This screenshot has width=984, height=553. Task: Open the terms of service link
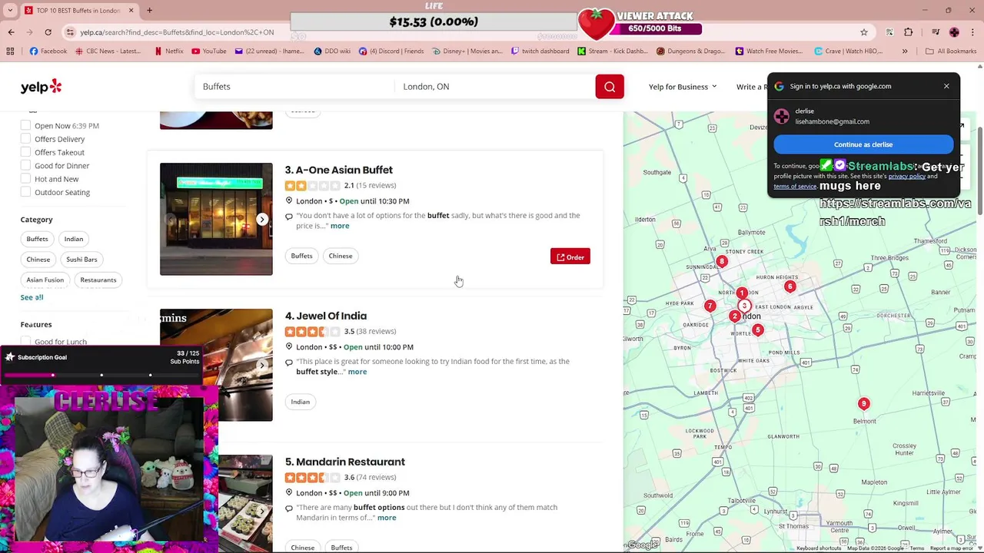795,187
